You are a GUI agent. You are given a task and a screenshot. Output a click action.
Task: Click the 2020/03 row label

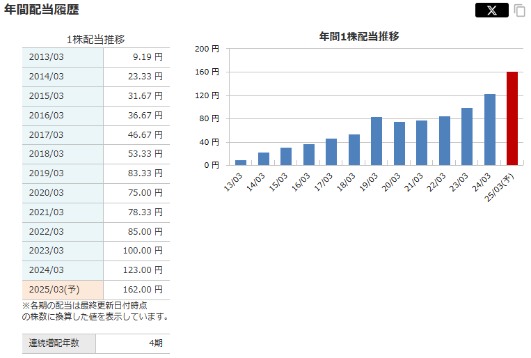(63, 192)
